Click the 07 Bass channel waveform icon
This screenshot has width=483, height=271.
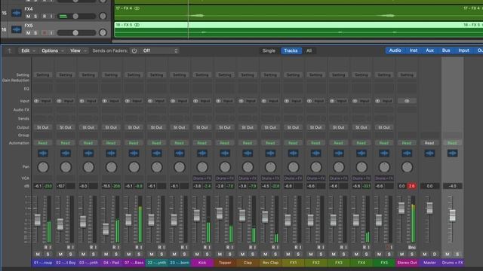coord(134,153)
